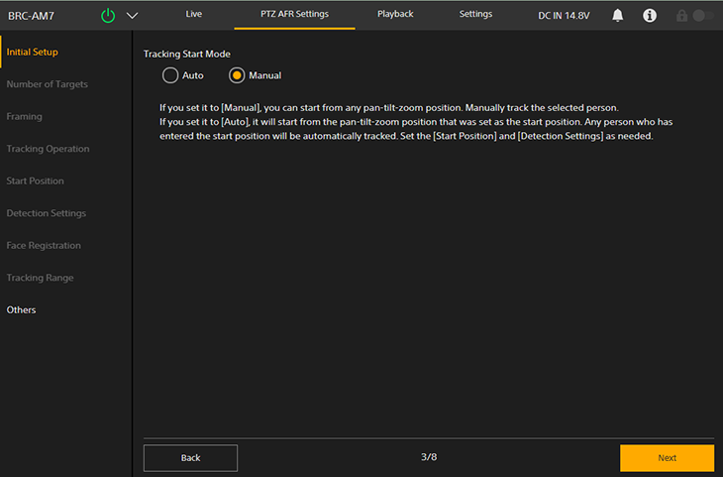The height and width of the screenshot is (477, 723).
Task: Click Tracking Range sidebar entry
Action: coord(40,278)
